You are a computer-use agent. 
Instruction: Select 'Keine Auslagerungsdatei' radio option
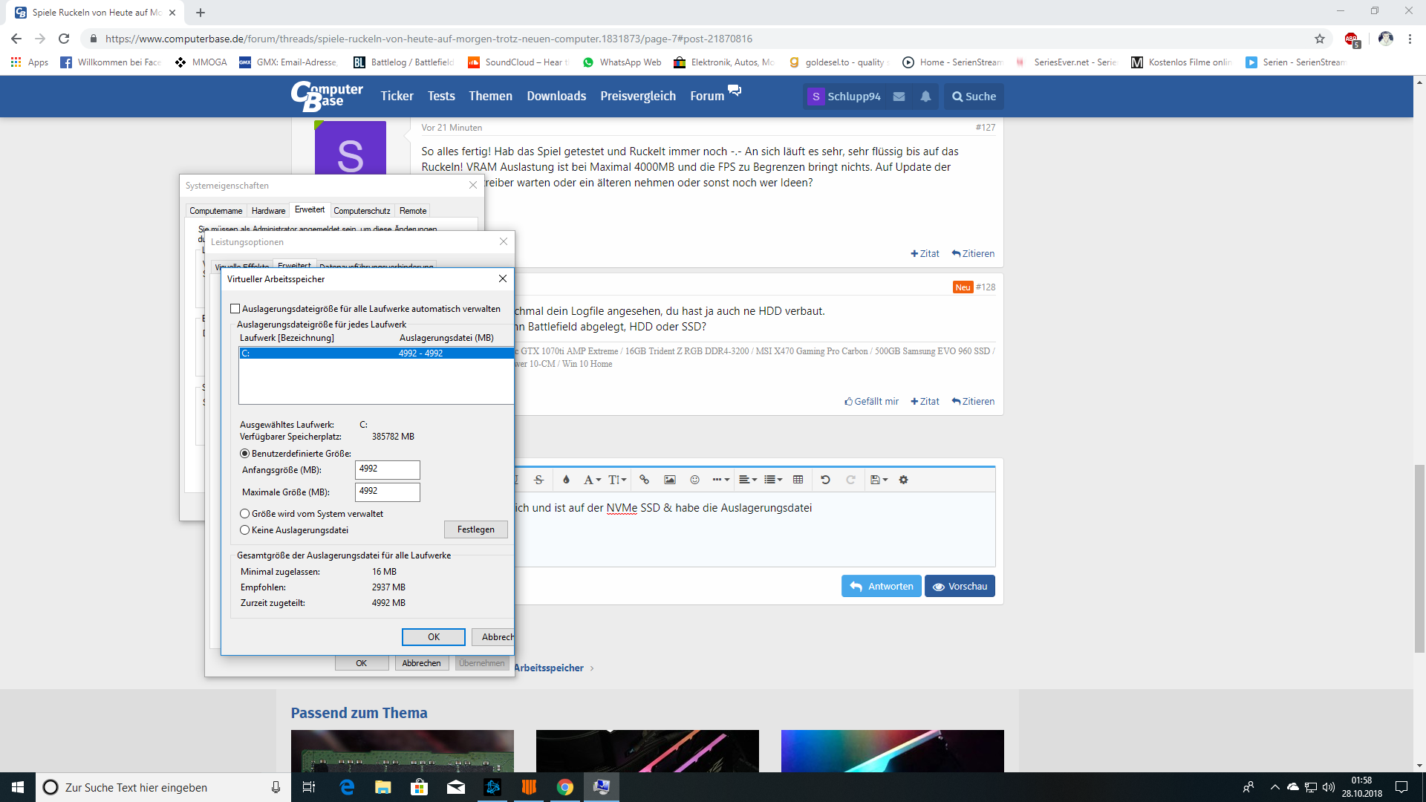[x=245, y=530]
